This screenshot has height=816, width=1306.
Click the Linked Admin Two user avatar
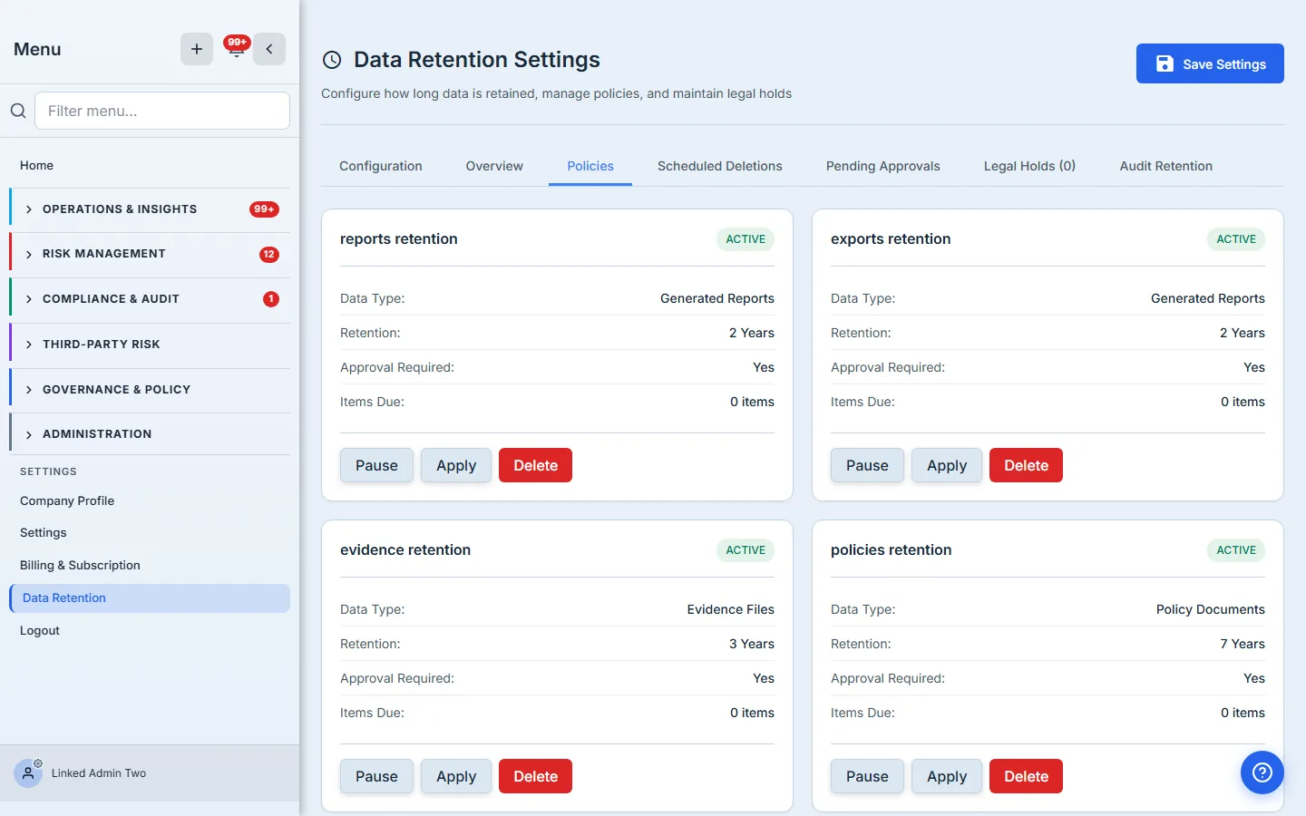pyautogui.click(x=28, y=773)
